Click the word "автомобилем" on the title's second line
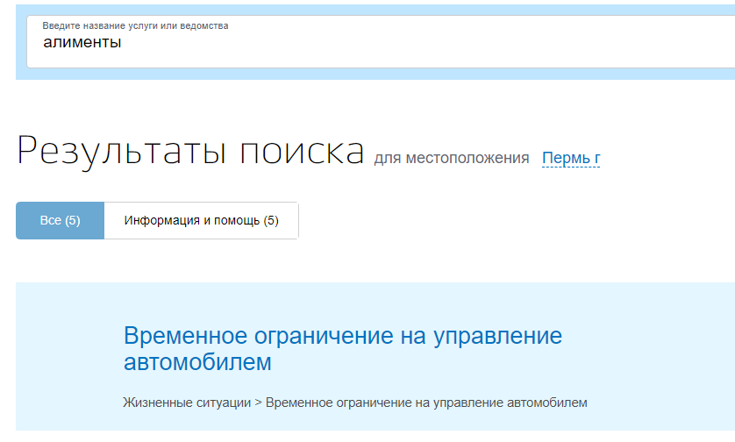The height and width of the screenshot is (442, 735). [x=197, y=361]
